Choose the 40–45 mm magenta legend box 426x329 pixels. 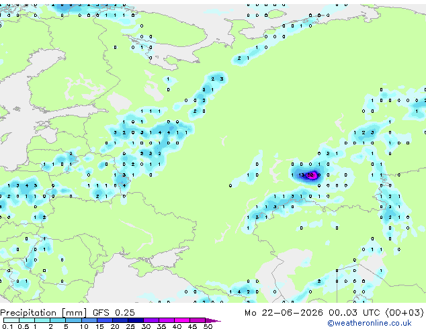[x=182, y=320]
